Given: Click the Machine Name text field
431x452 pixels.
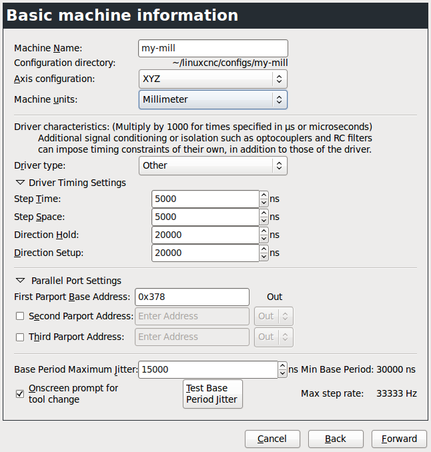Looking at the screenshot, I should tap(213, 48).
